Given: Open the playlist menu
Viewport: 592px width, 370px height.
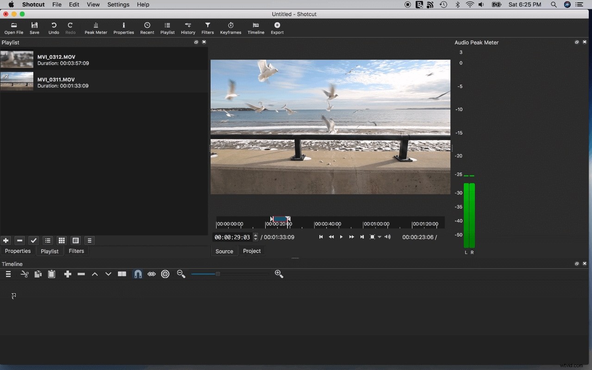Looking at the screenshot, I should (89, 240).
